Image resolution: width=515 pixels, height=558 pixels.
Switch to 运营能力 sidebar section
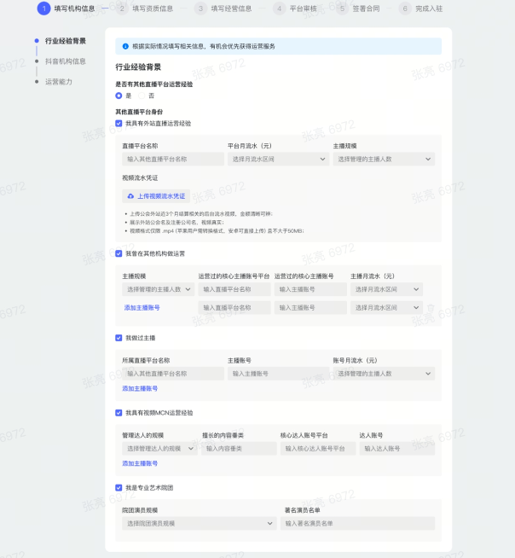click(x=59, y=82)
